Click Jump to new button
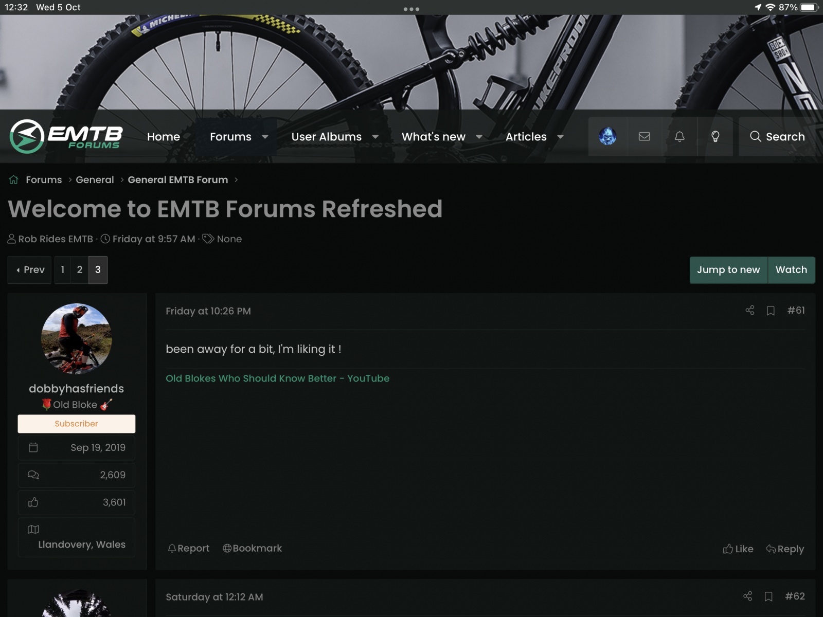 (x=728, y=269)
